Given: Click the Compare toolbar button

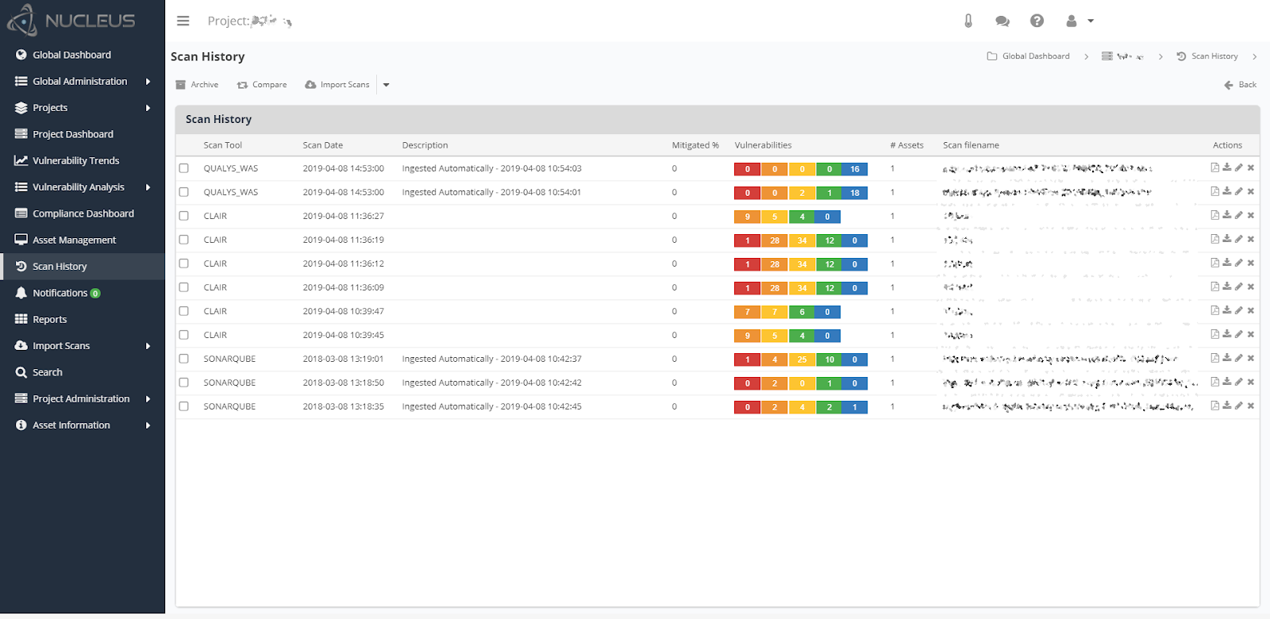Looking at the screenshot, I should [262, 85].
